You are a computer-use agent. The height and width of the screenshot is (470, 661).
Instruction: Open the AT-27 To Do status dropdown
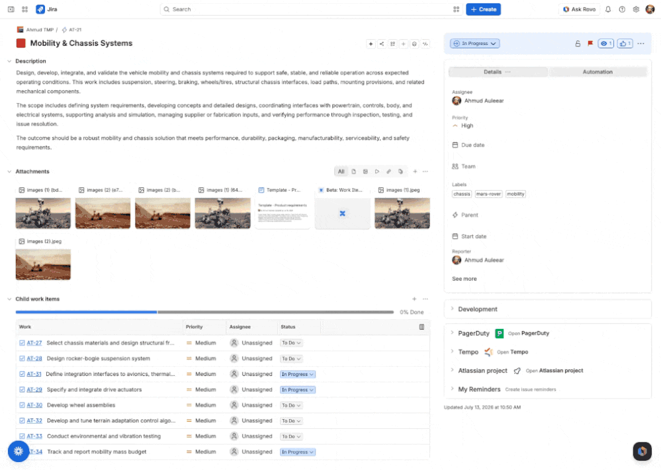pyautogui.click(x=291, y=343)
